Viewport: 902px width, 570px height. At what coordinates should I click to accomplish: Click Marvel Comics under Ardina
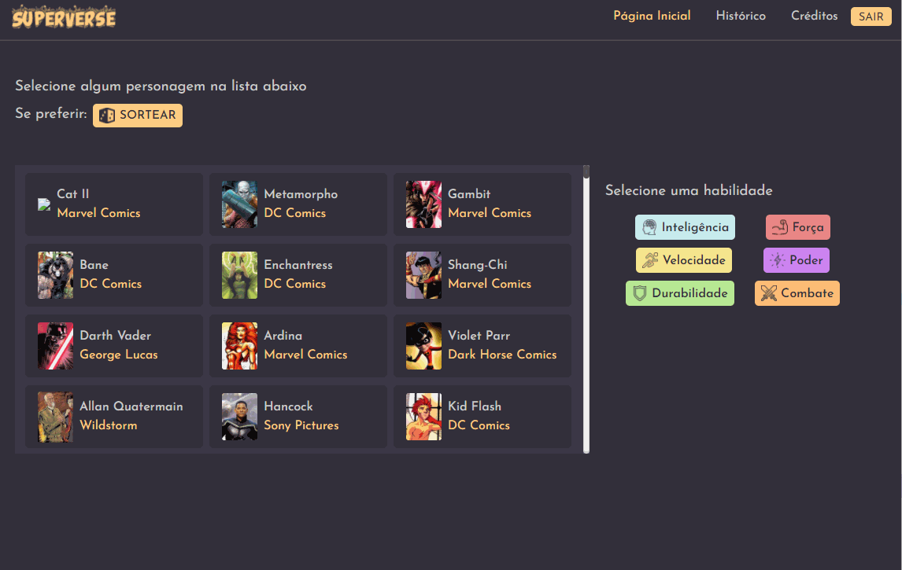305,355
